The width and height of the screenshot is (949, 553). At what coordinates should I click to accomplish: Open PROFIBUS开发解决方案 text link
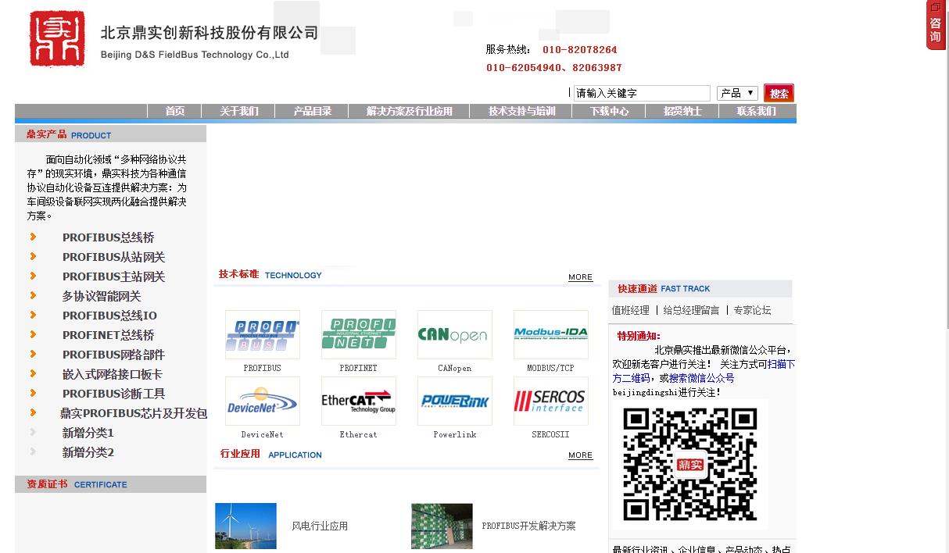click(x=528, y=526)
